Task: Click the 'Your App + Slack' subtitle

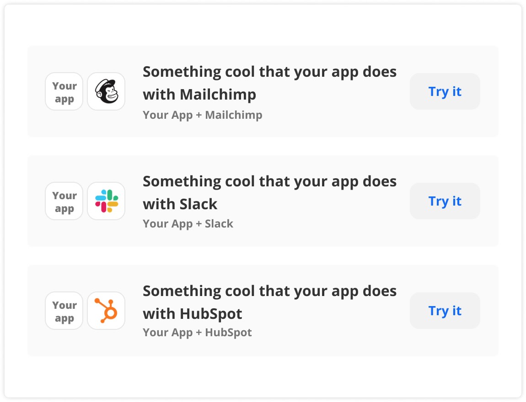Action: (188, 224)
